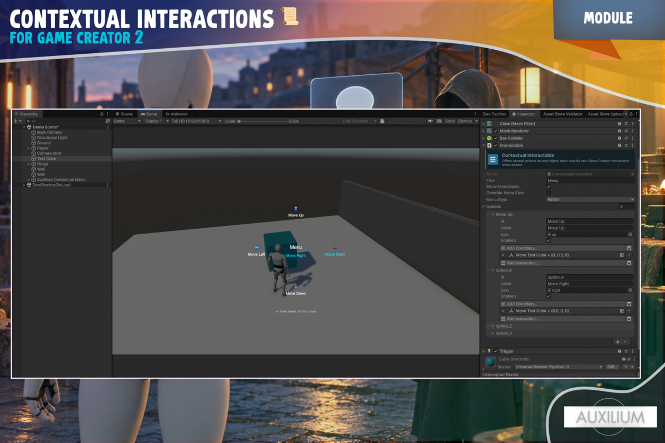
Task: Switch to the Animator tab
Action: (177, 114)
